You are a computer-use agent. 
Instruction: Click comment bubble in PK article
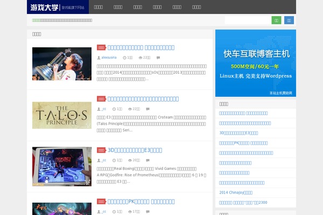click(x=148, y=212)
